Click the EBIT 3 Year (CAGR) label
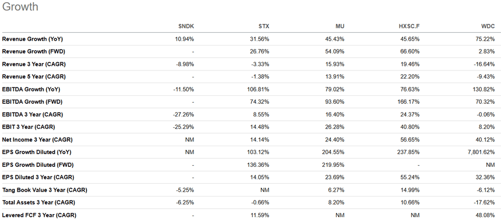Image resolution: width=501 pixels, height=222 pixels. 29,127
